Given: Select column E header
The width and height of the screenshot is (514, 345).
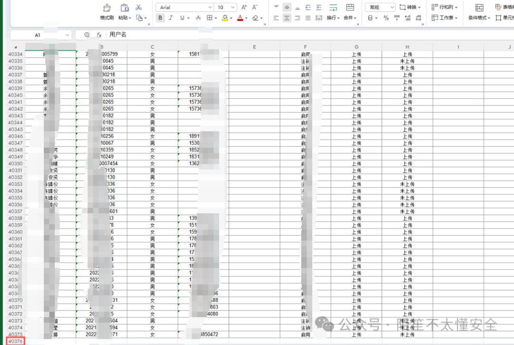Looking at the screenshot, I should coord(254,47).
